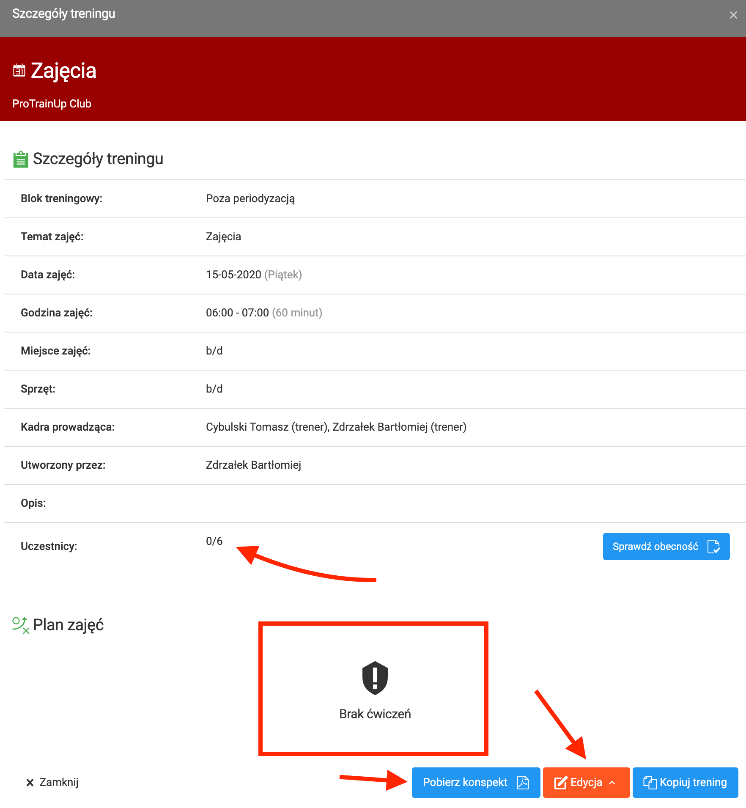Click the calendar icon beside Zajęcia heading

point(19,71)
